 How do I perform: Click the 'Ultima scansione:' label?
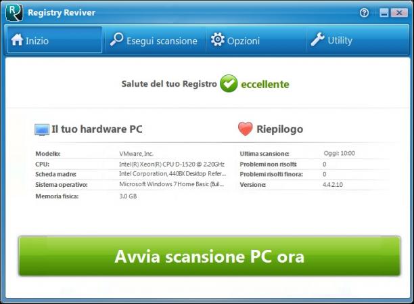[264, 154]
